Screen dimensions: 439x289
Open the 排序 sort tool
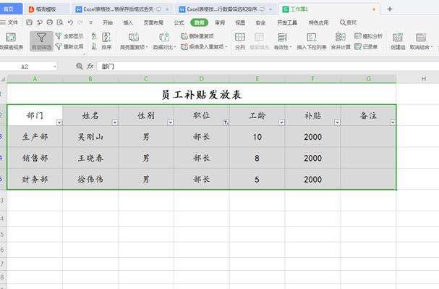tap(106, 41)
